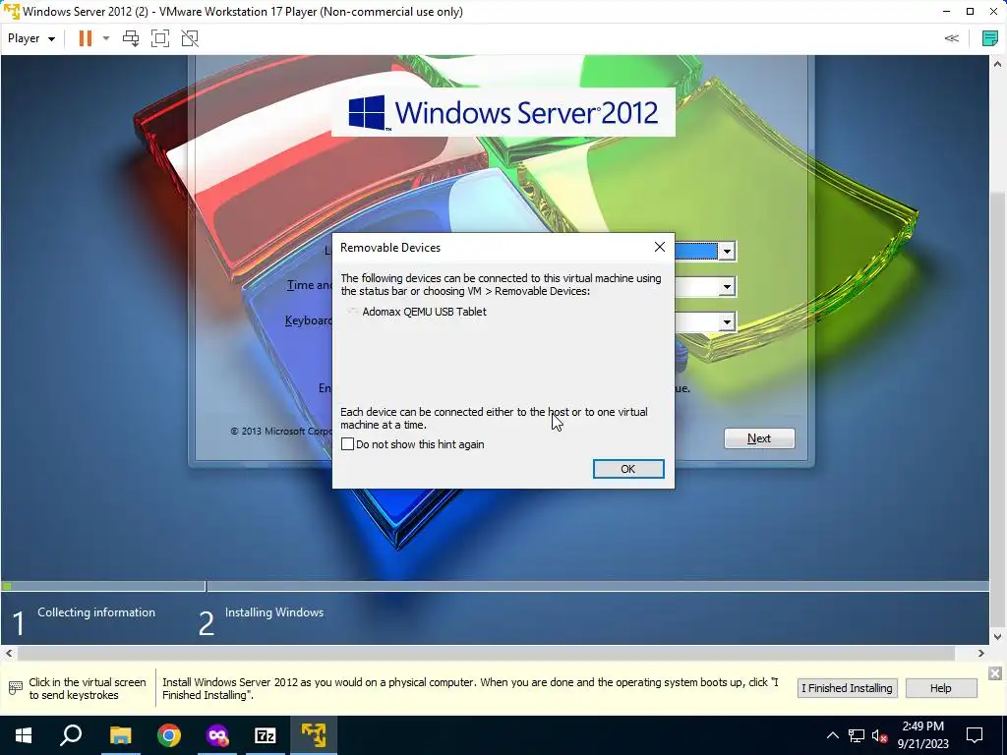Open the Language to install dropdown

(x=727, y=251)
